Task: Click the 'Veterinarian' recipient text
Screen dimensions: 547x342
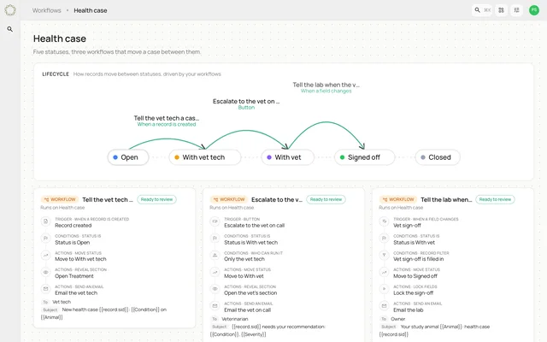Action: 235,319
